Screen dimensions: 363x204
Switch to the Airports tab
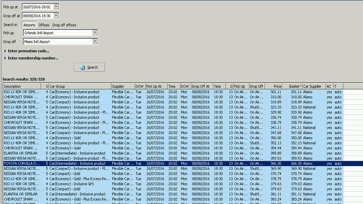click(29, 25)
